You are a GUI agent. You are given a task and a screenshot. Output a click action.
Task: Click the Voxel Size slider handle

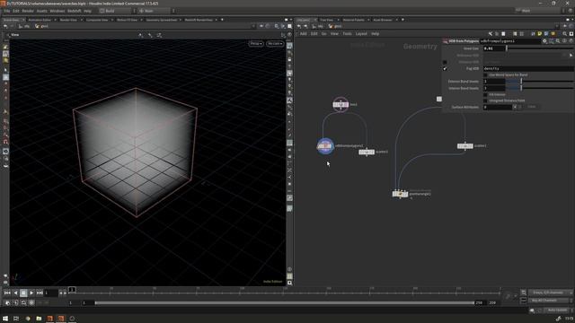click(x=507, y=48)
